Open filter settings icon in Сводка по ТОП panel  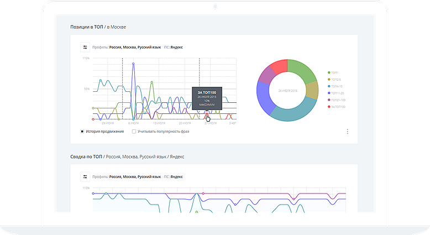pos(85,176)
